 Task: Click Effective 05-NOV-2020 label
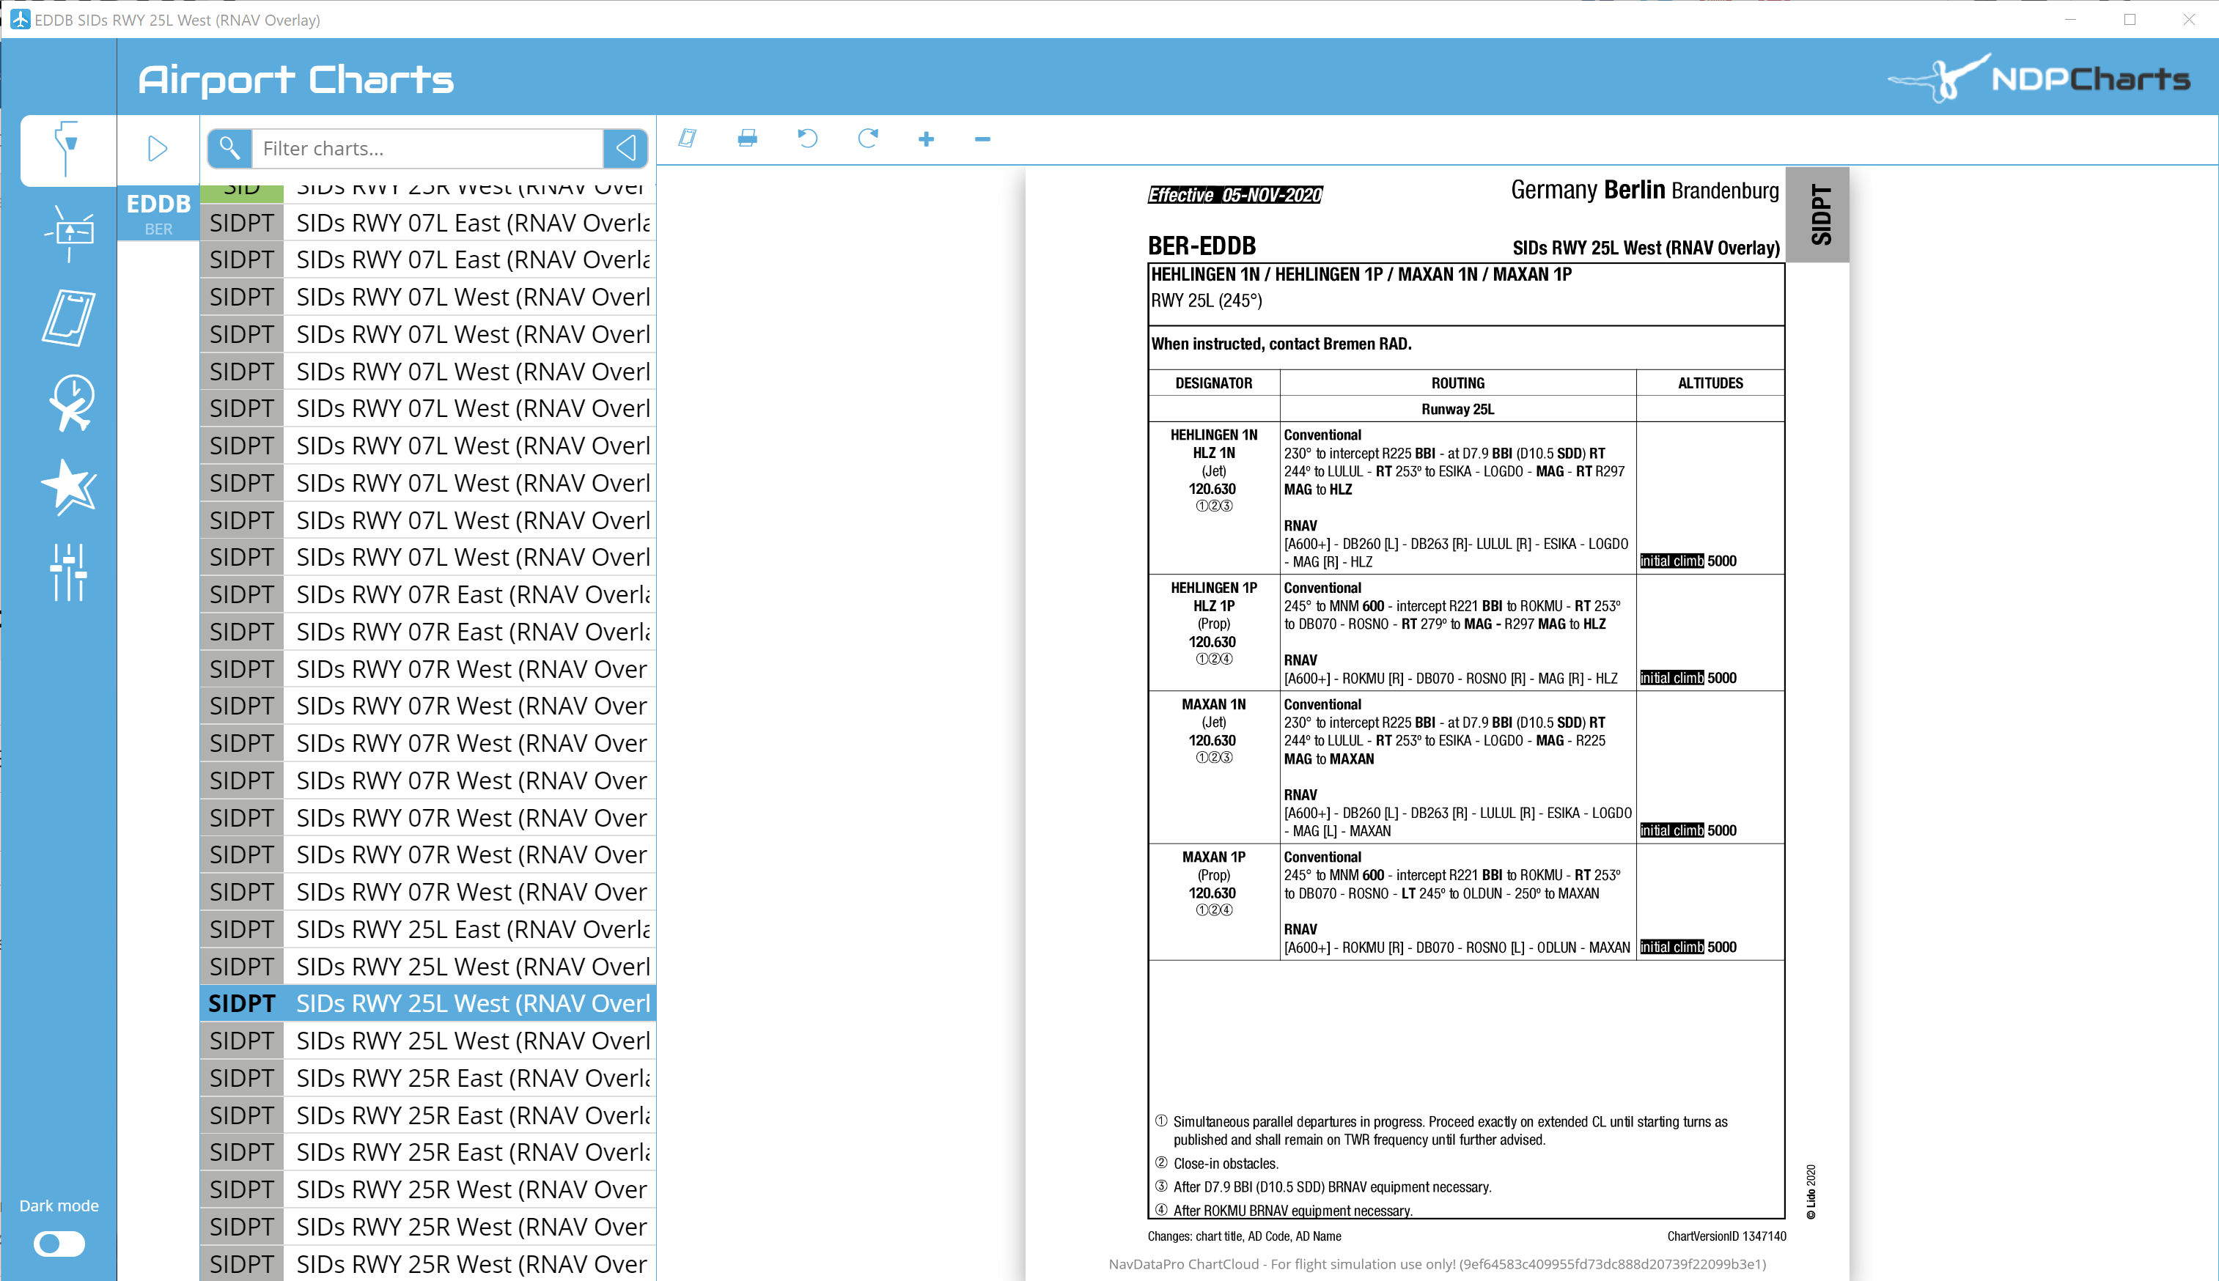pyautogui.click(x=1234, y=194)
